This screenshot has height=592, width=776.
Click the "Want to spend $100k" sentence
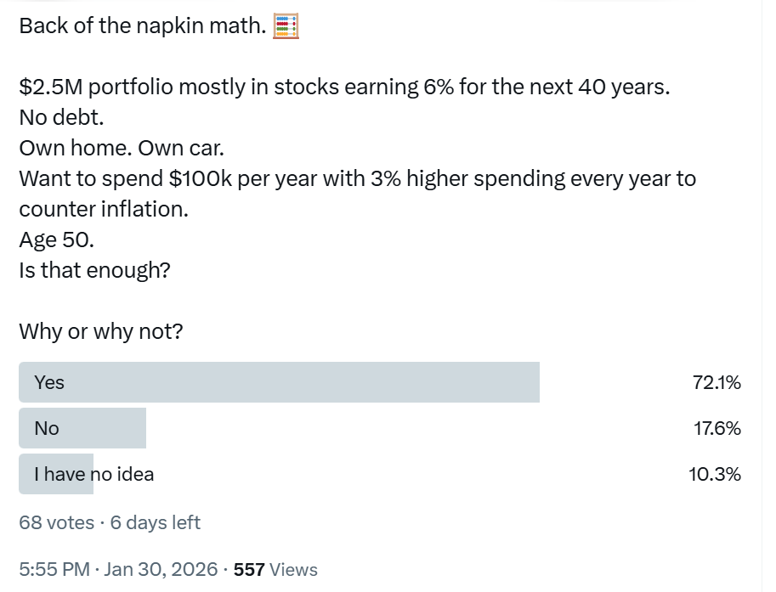click(357, 179)
